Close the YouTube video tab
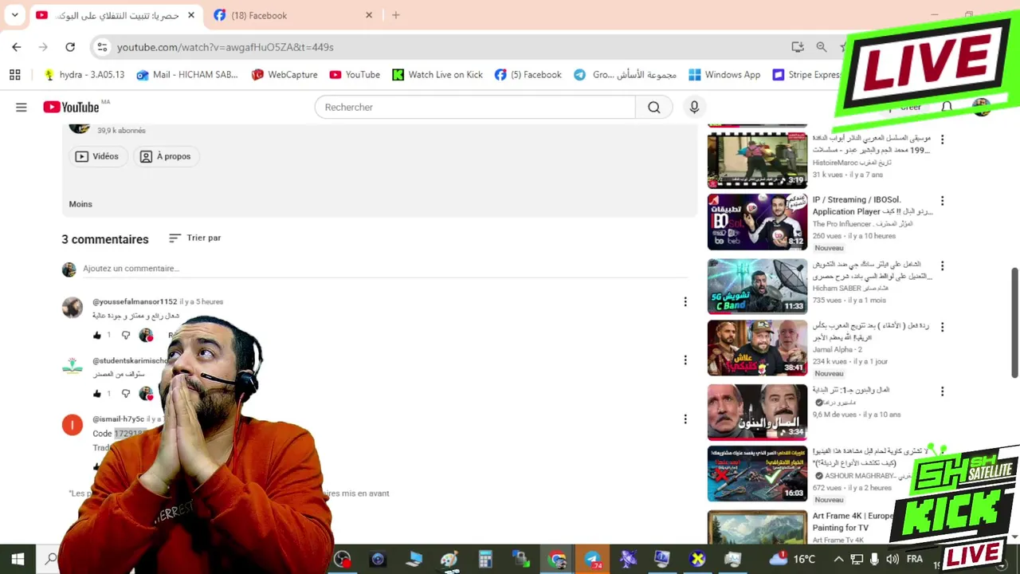 (x=191, y=15)
